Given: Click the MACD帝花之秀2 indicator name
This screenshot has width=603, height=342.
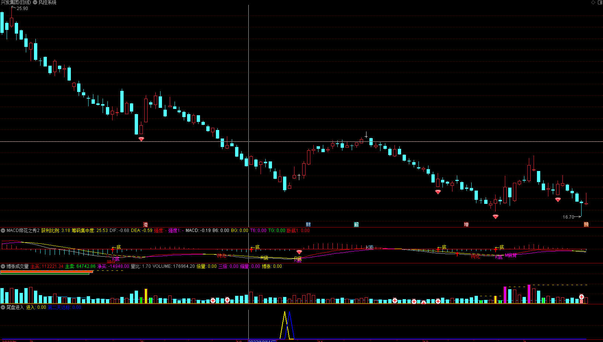Looking at the screenshot, I should click(x=23, y=230).
